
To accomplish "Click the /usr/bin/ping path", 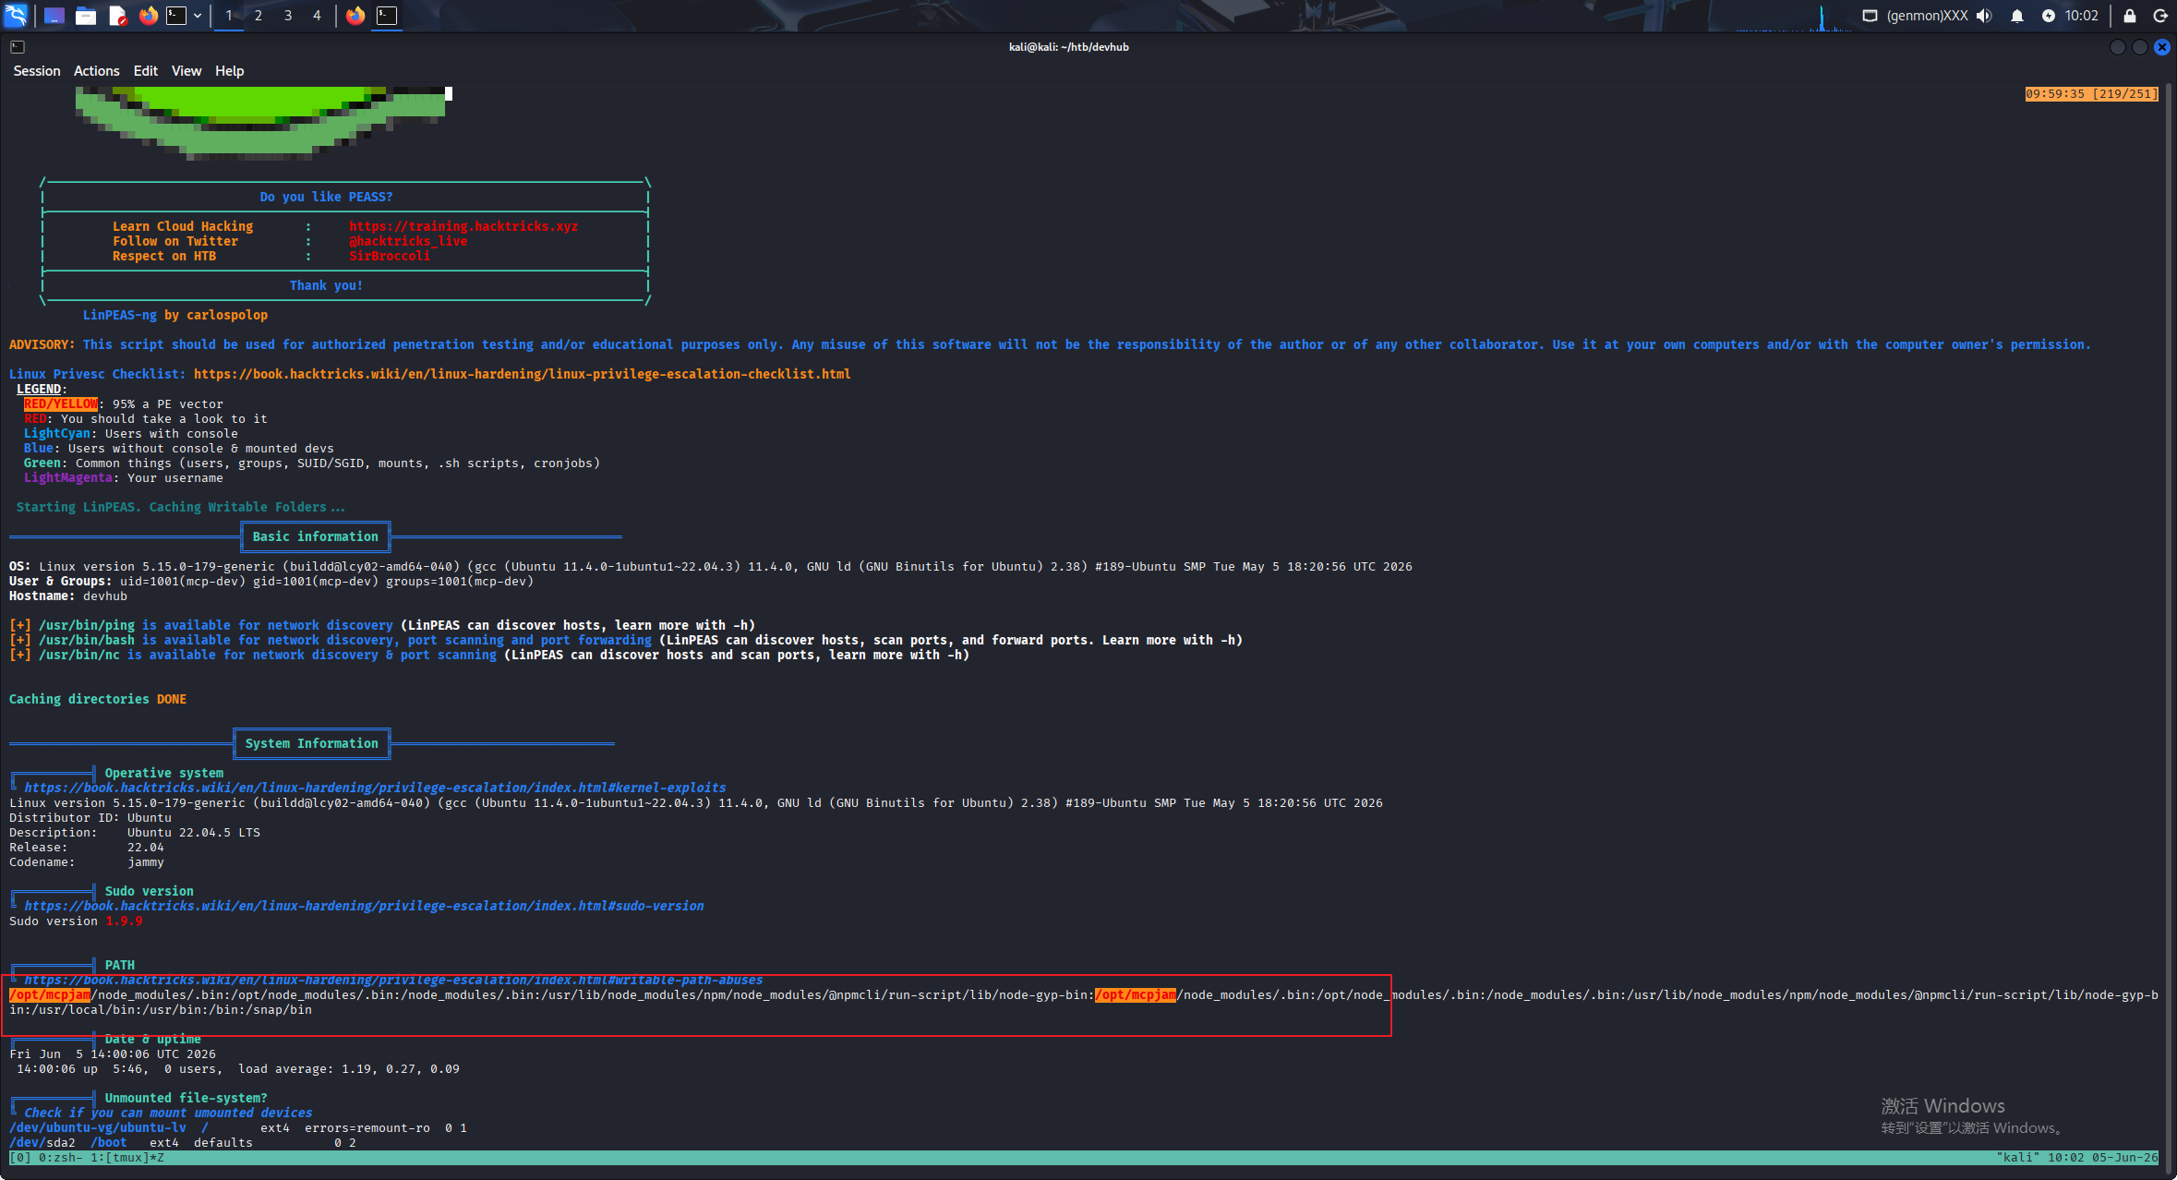I will pyautogui.click(x=87, y=625).
